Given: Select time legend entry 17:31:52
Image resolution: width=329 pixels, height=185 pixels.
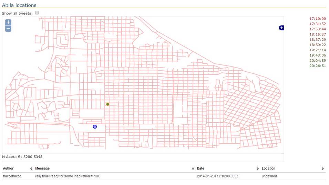Looking at the screenshot, I should [x=318, y=24].
